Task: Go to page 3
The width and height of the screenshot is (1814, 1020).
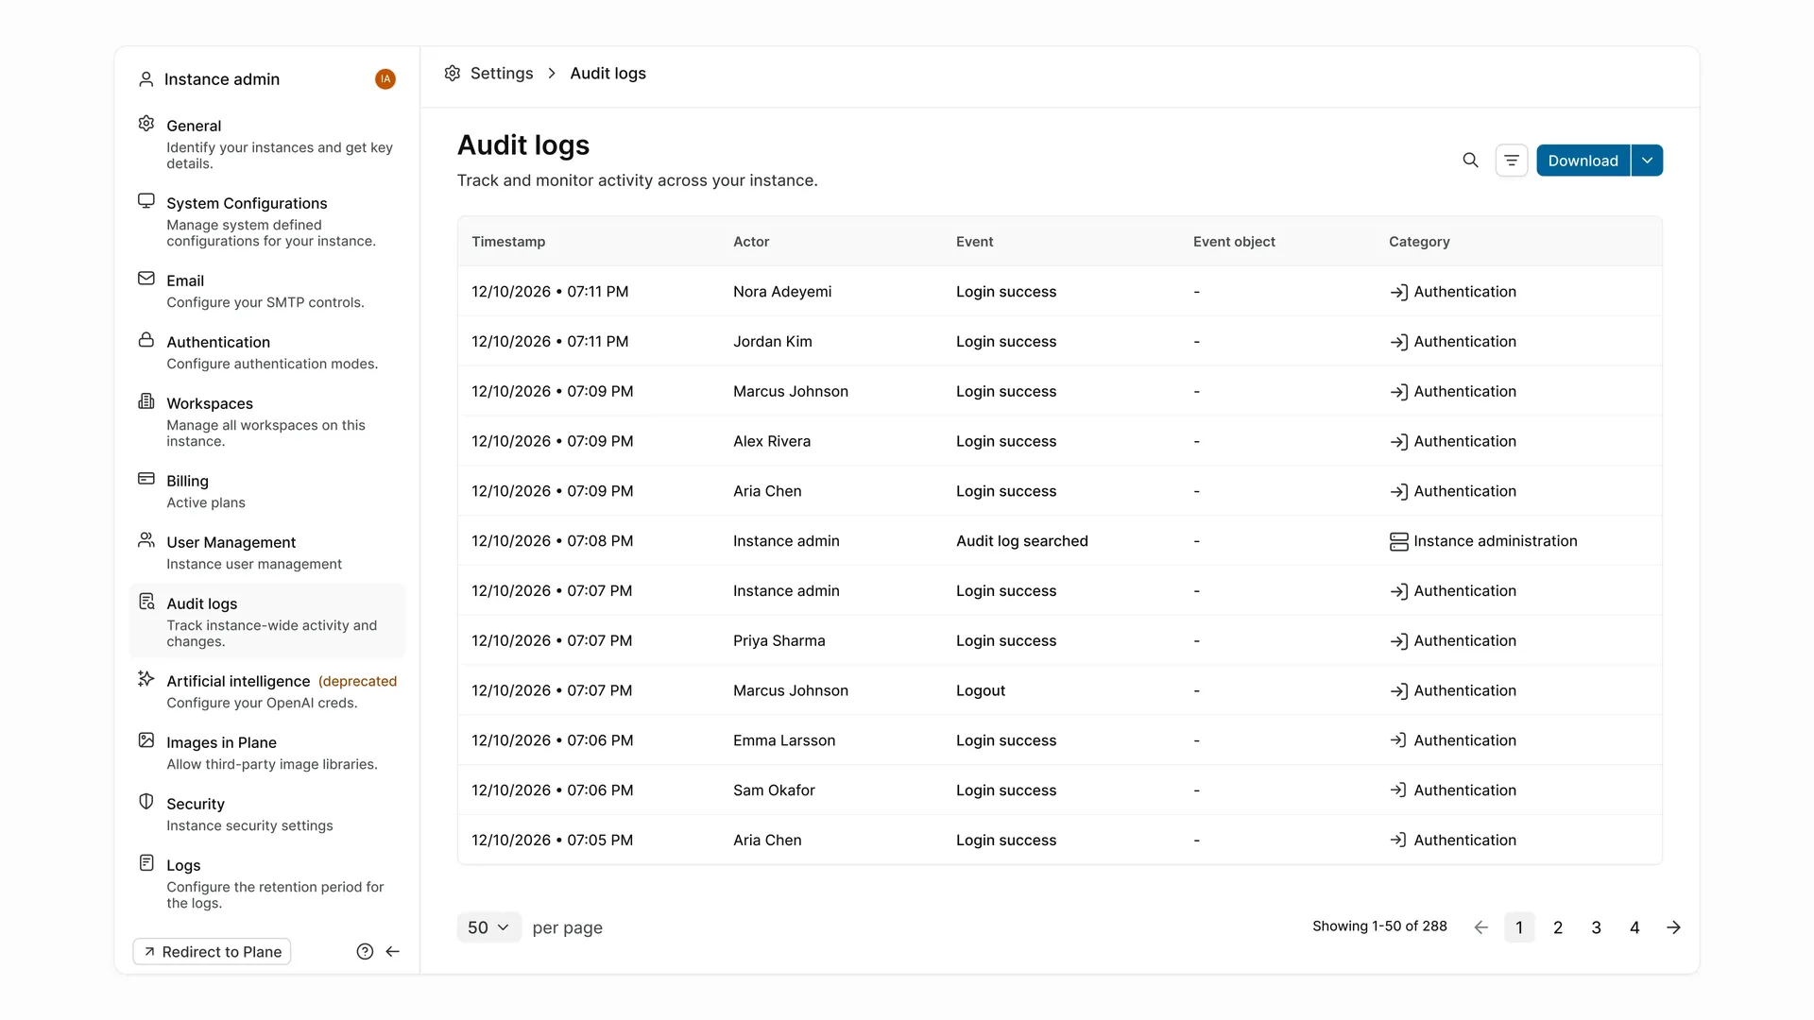Action: pyautogui.click(x=1597, y=927)
